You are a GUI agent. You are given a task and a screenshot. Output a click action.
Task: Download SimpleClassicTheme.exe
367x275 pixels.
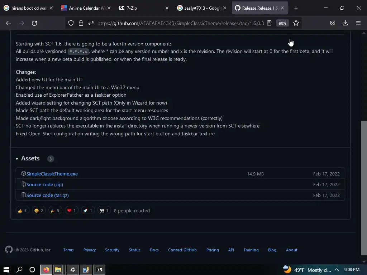point(52,174)
